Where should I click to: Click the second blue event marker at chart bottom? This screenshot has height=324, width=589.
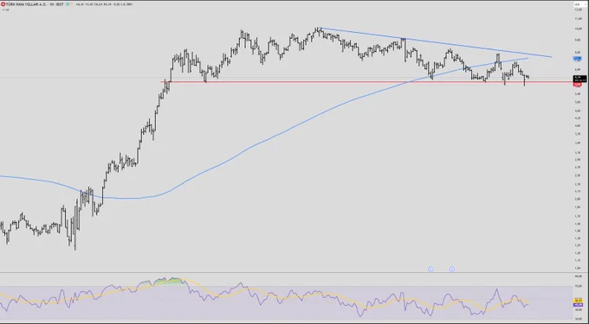[x=452, y=269]
